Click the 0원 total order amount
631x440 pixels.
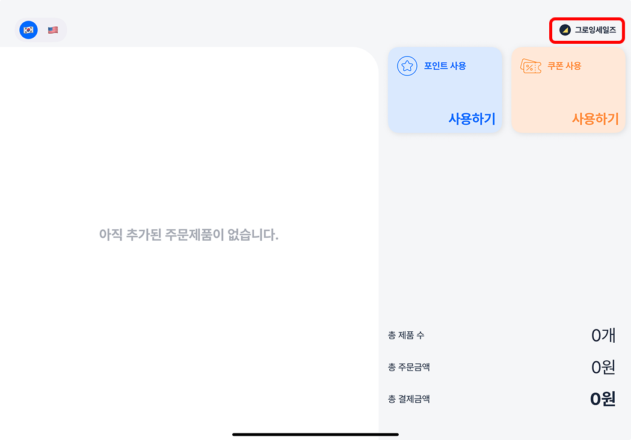[603, 367]
